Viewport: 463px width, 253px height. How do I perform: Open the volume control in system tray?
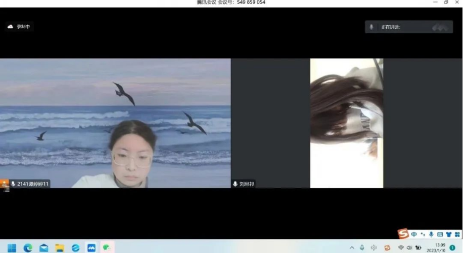click(x=409, y=247)
